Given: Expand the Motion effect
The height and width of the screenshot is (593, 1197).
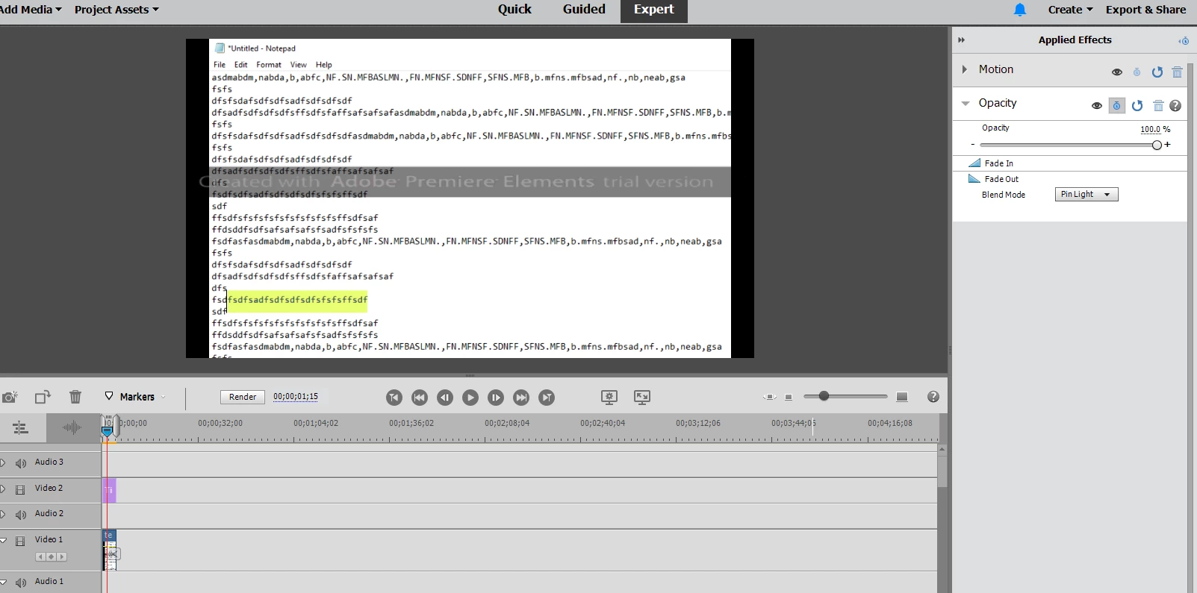Looking at the screenshot, I should pyautogui.click(x=964, y=69).
